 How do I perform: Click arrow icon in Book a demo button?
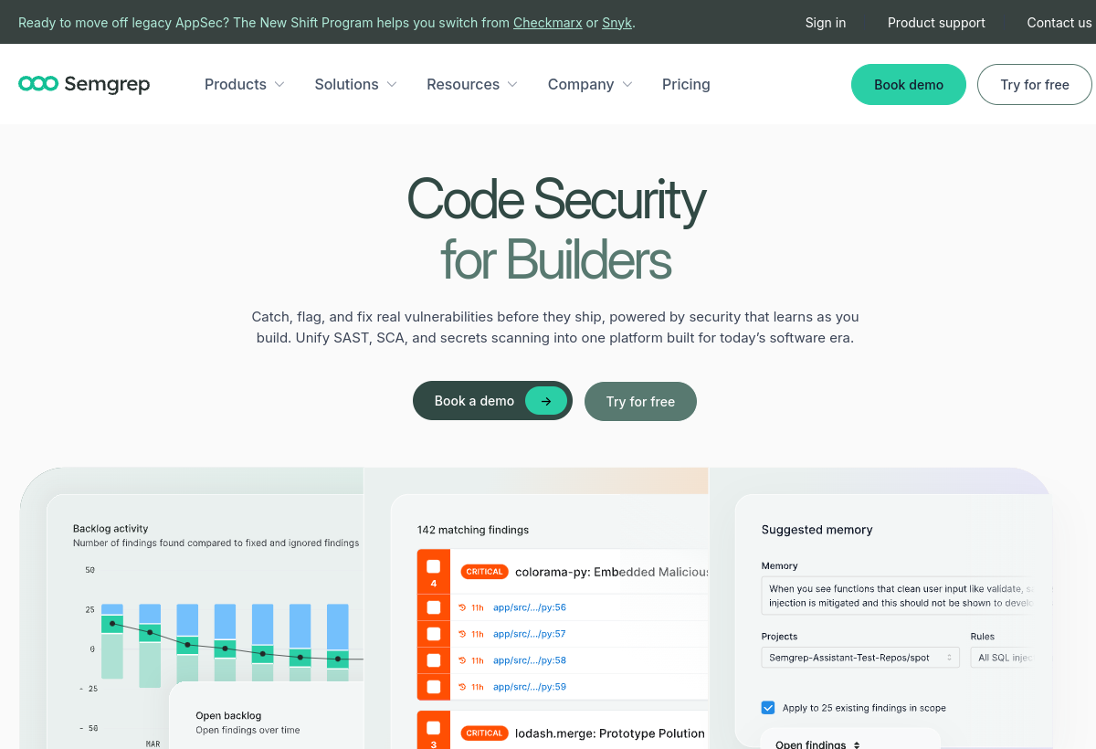[x=546, y=401]
